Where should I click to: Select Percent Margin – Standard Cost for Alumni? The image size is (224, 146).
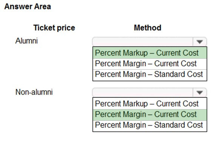[150, 75]
